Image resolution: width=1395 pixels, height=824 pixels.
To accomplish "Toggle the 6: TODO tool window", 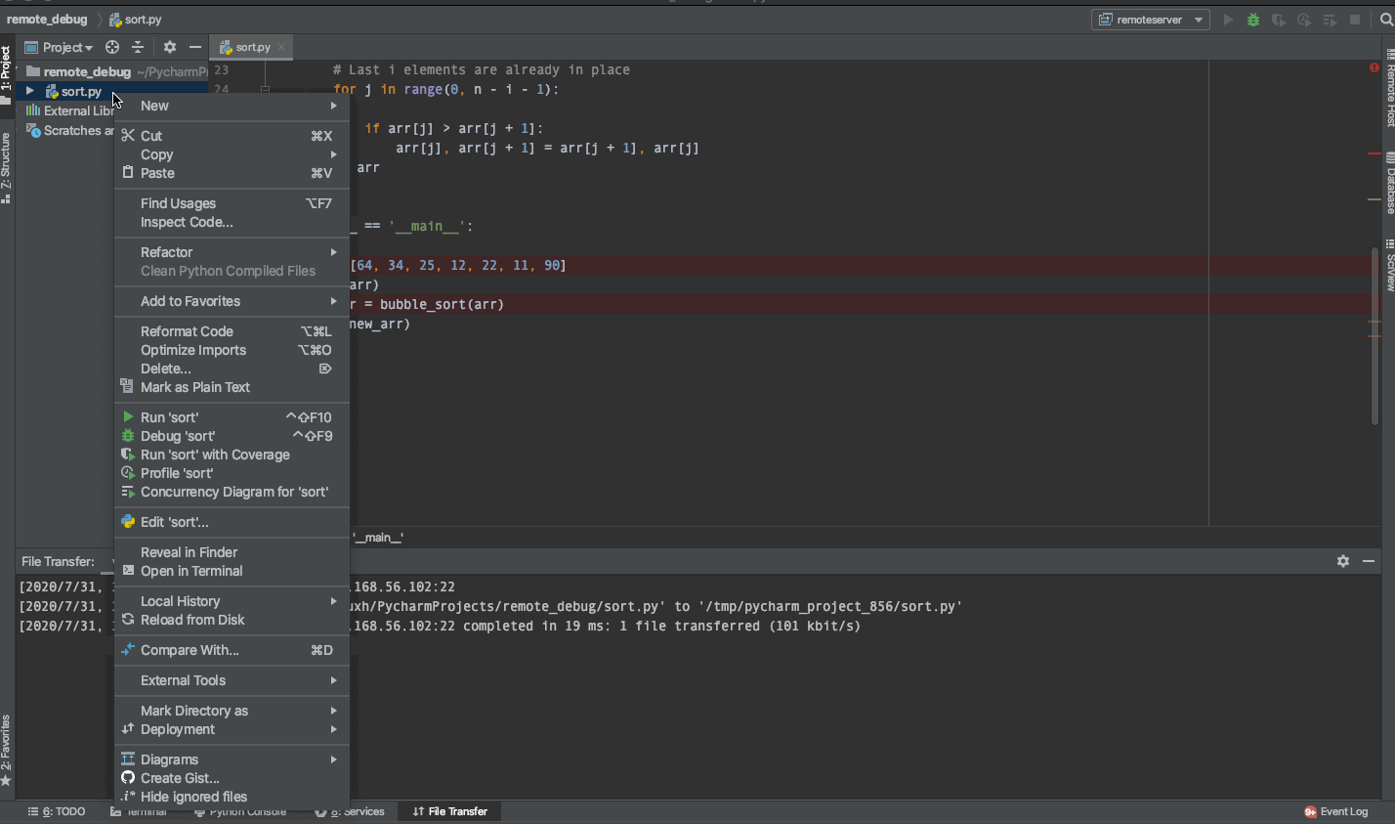I will [57, 812].
